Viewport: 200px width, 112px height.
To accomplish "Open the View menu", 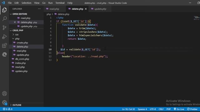I will click(37, 3).
